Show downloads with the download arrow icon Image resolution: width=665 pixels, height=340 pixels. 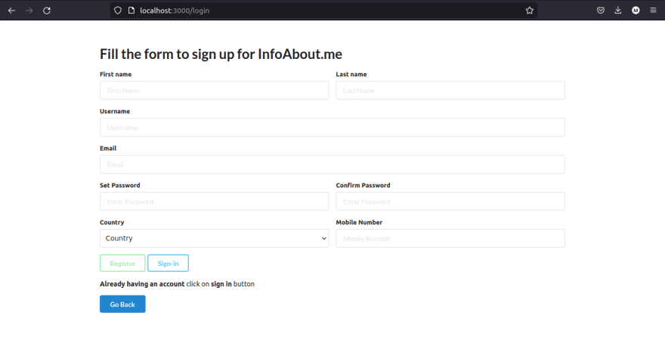click(x=618, y=11)
